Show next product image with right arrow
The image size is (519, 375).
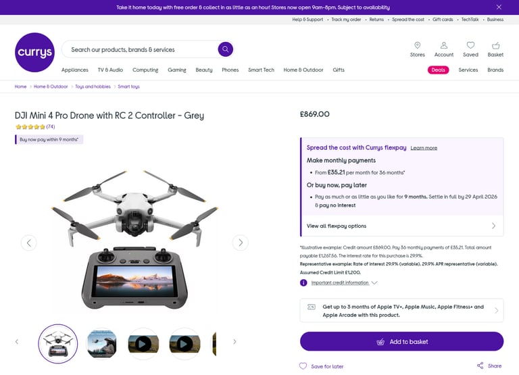241,243
